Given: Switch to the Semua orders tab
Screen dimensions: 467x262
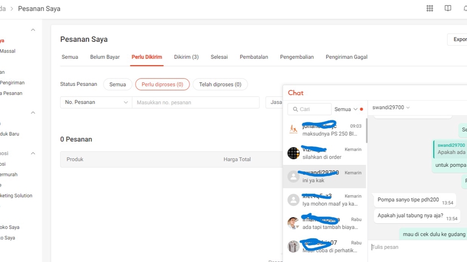Looking at the screenshot, I should coord(70,57).
